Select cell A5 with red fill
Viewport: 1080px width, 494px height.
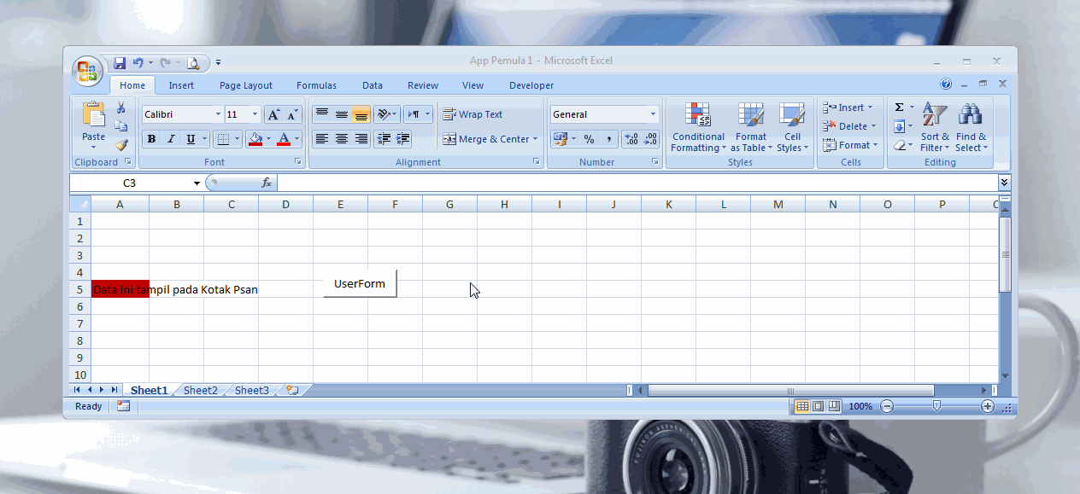120,289
